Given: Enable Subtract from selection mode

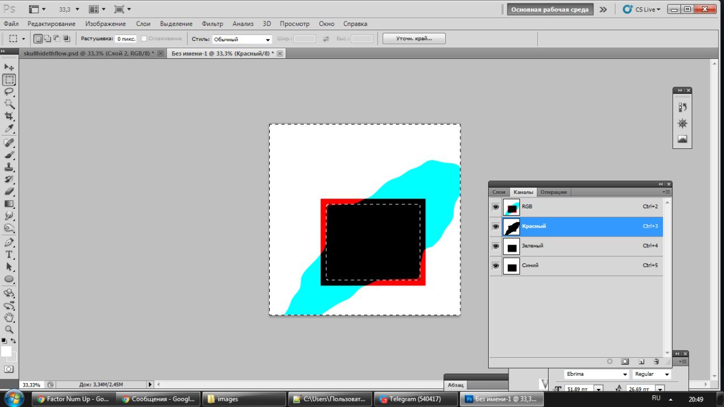Looking at the screenshot, I should tap(57, 38).
